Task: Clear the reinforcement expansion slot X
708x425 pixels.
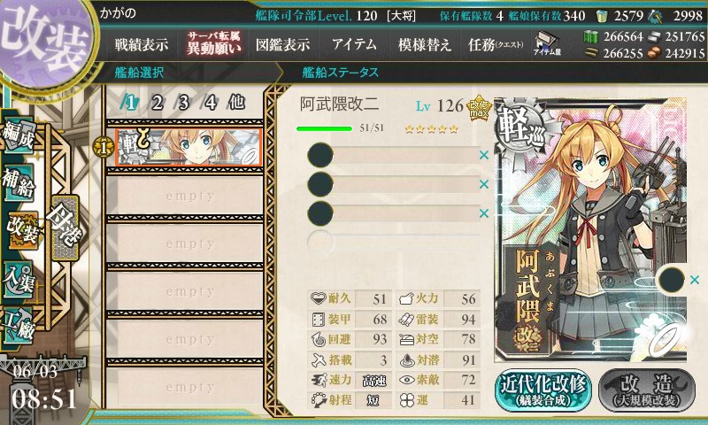Action: click(695, 280)
